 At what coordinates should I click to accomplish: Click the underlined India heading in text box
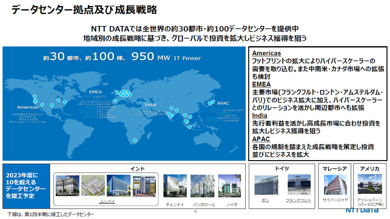click(x=260, y=116)
